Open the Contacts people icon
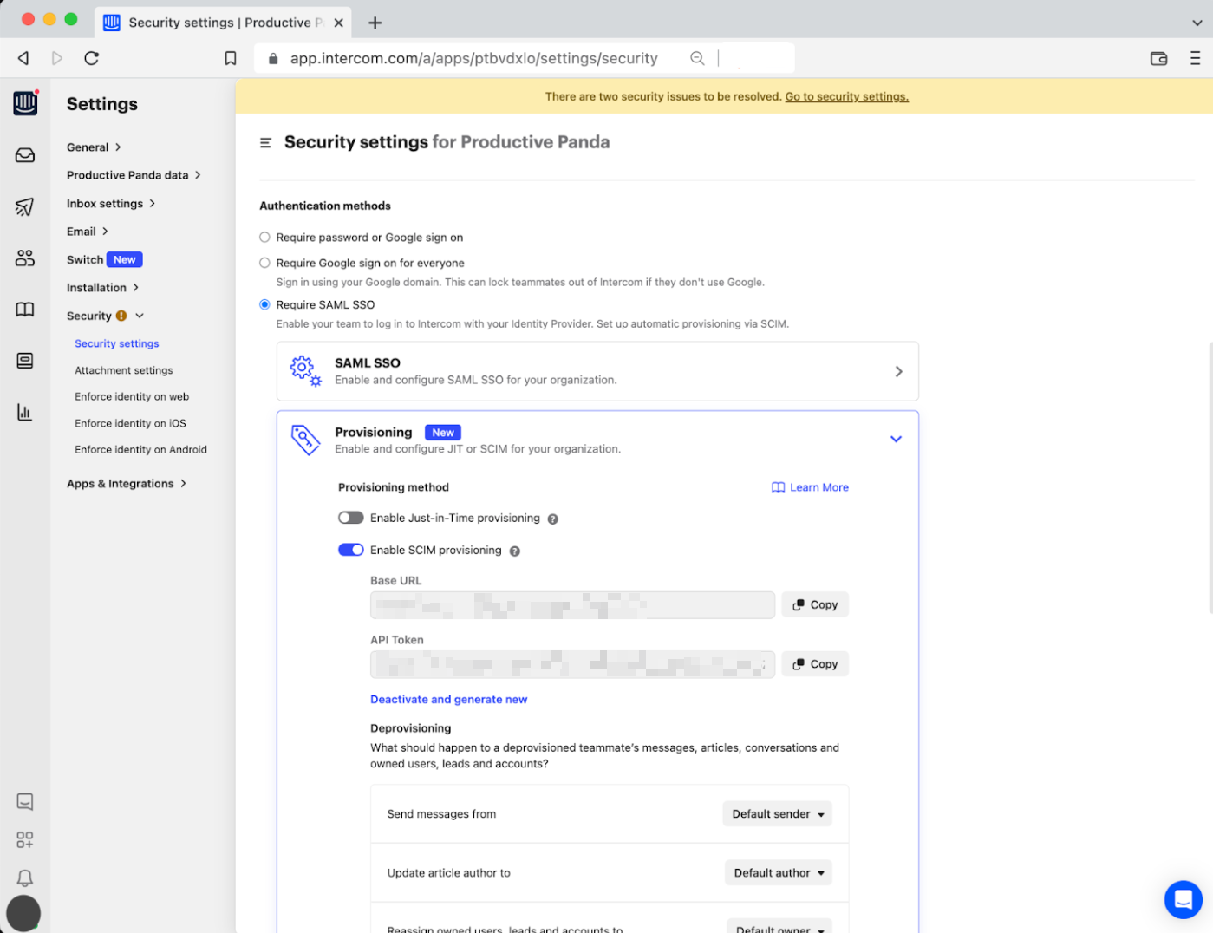 [25, 258]
